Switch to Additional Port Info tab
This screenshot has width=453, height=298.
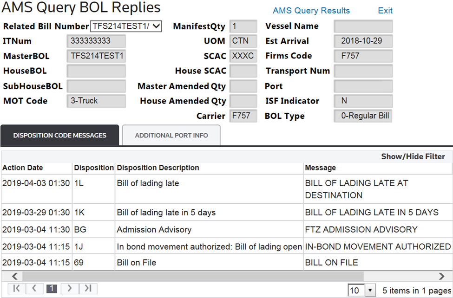(x=171, y=136)
